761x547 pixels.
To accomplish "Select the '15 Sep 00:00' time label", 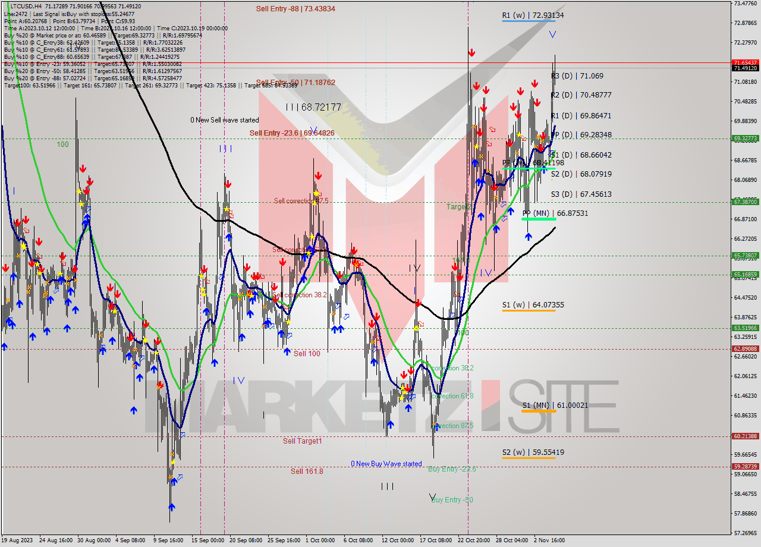I will point(208,540).
